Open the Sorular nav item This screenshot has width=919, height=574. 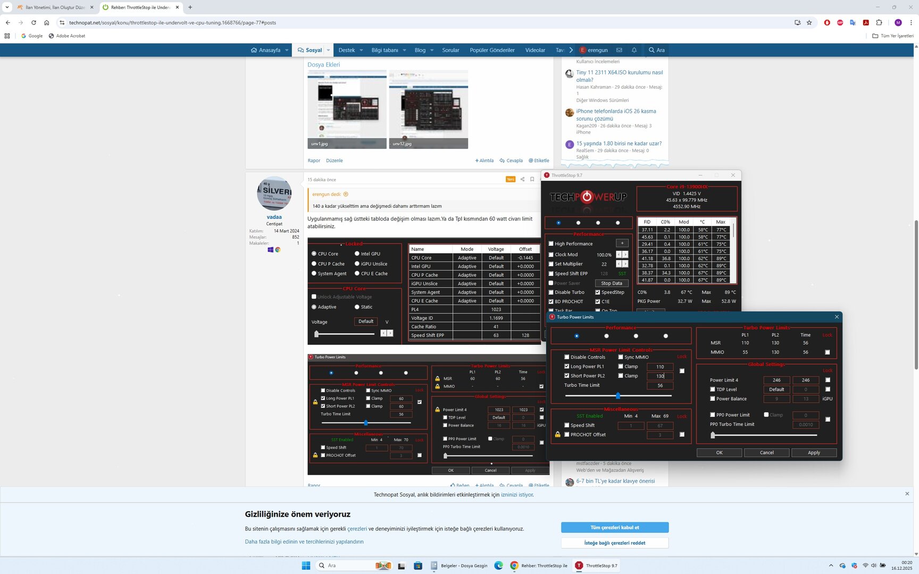(450, 50)
